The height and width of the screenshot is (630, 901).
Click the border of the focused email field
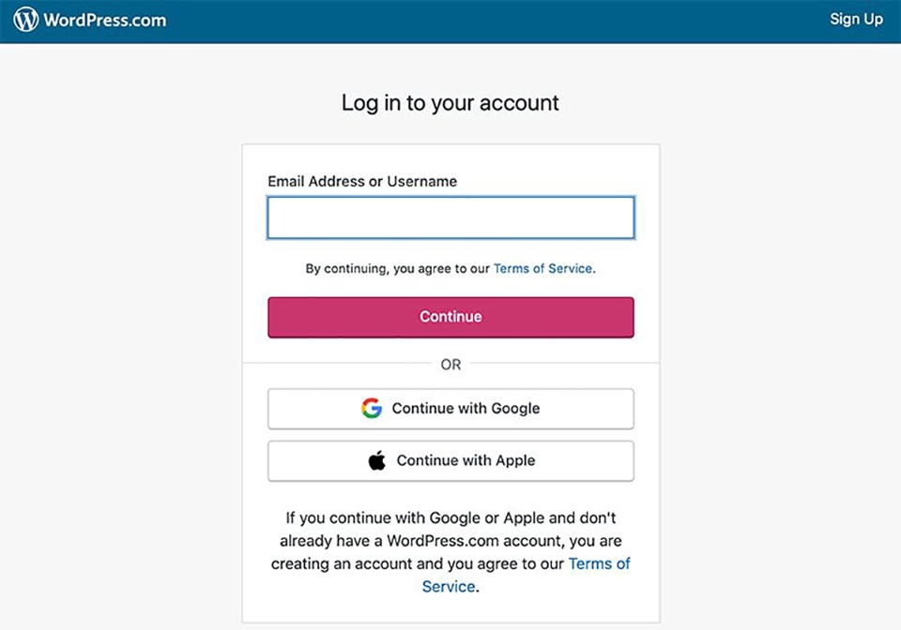point(450,195)
